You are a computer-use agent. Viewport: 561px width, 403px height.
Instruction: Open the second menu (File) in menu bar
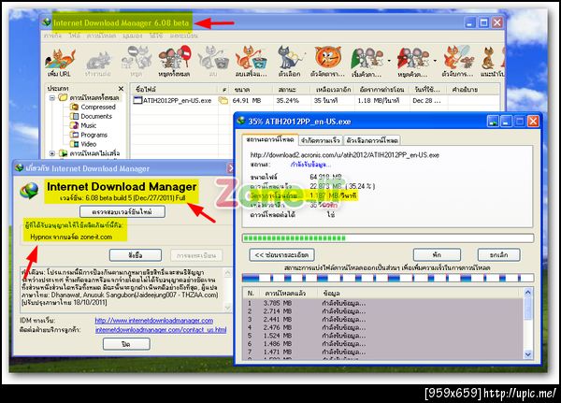tap(75, 36)
